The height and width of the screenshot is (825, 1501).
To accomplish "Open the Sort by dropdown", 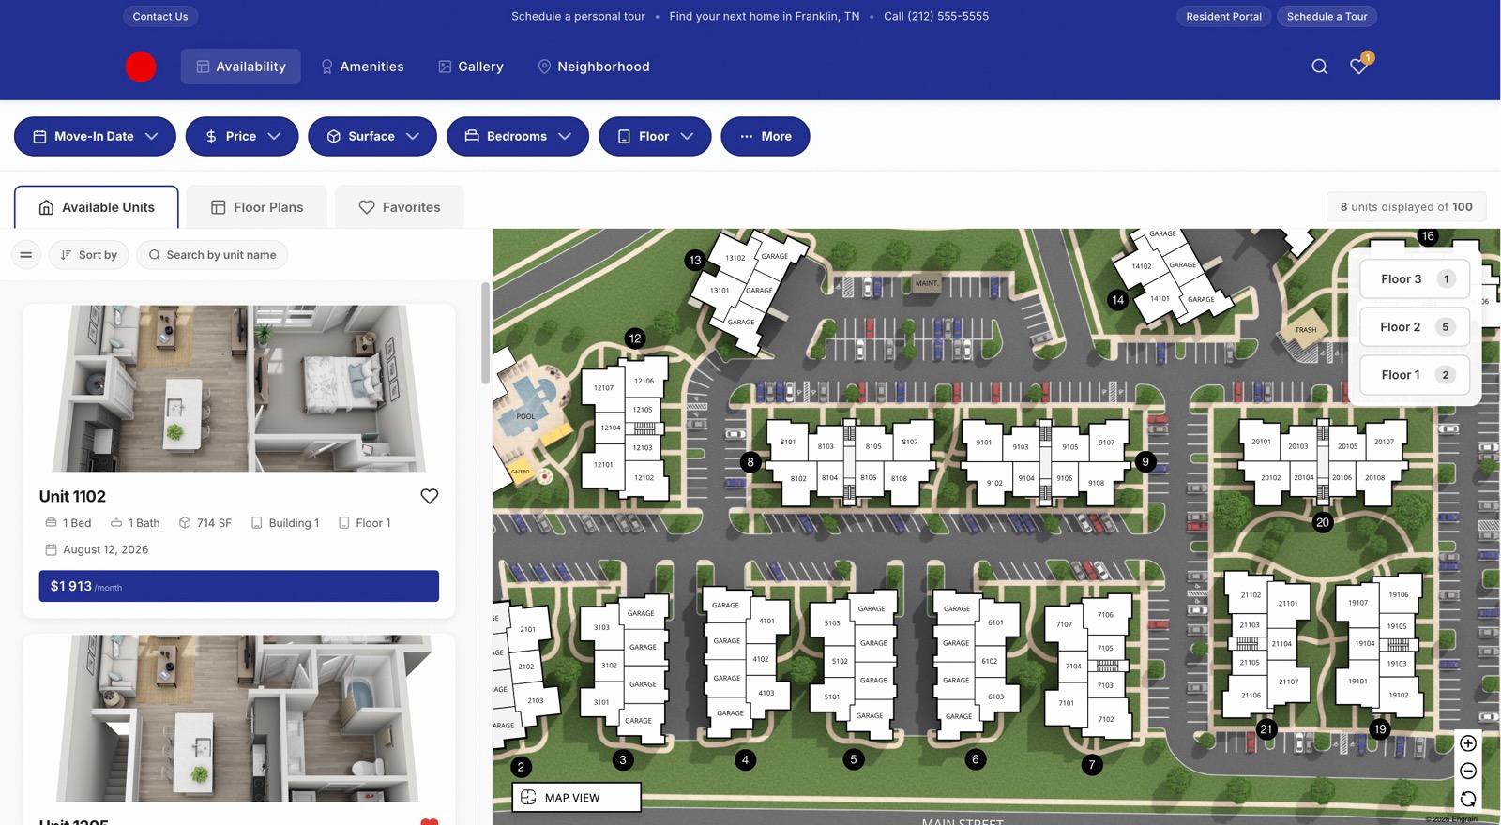I will pos(89,255).
